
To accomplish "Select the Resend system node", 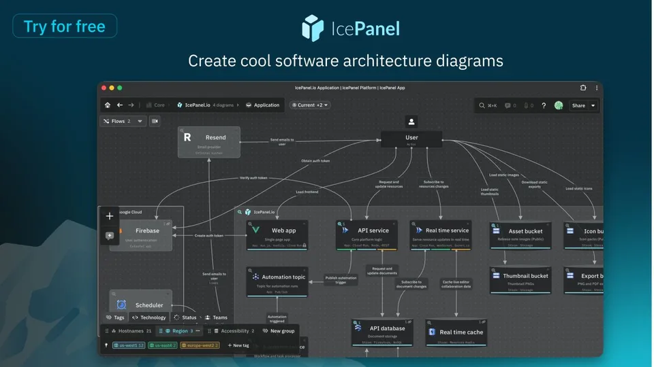I will [x=209, y=142].
